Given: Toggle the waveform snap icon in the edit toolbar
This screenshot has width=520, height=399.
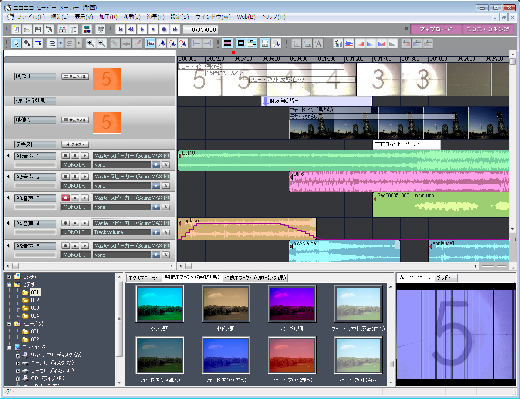Looking at the screenshot, I should point(150,43).
